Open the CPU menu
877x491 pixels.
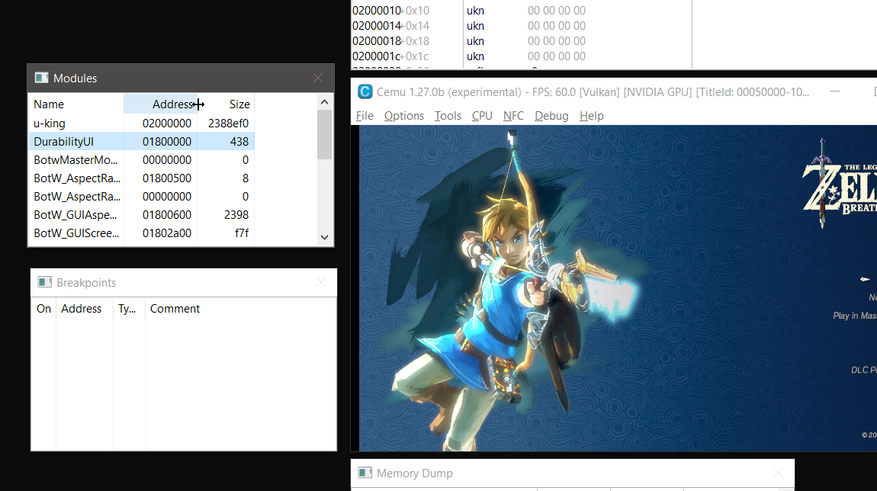click(x=481, y=115)
